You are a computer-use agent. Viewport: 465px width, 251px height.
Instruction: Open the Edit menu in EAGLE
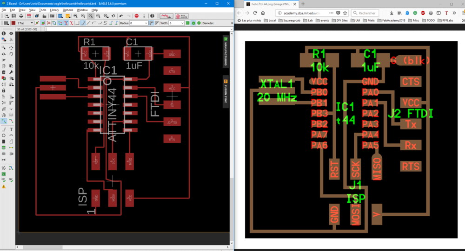[12, 10]
